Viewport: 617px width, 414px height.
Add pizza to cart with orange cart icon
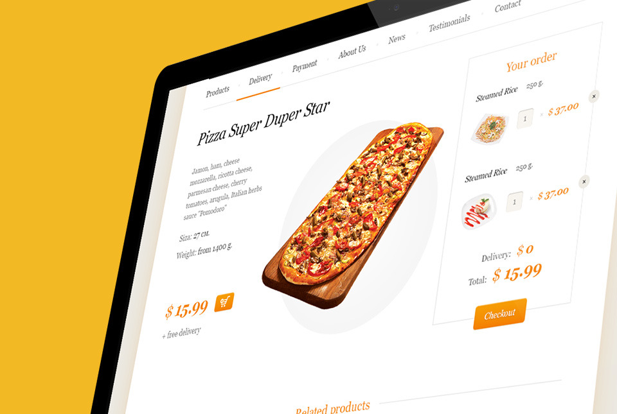point(224,302)
